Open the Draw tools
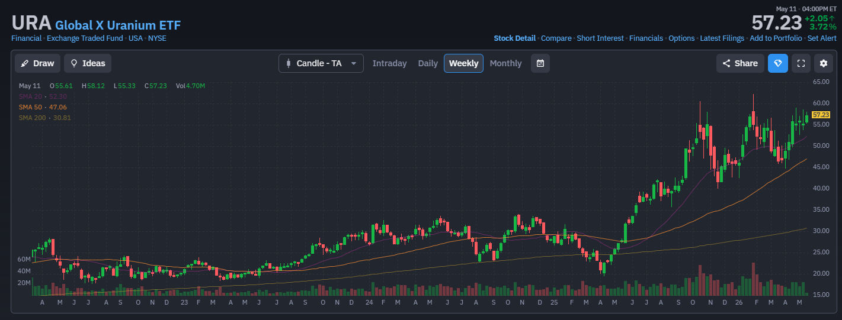Viewport: 842px width, 320px height. pyautogui.click(x=37, y=63)
